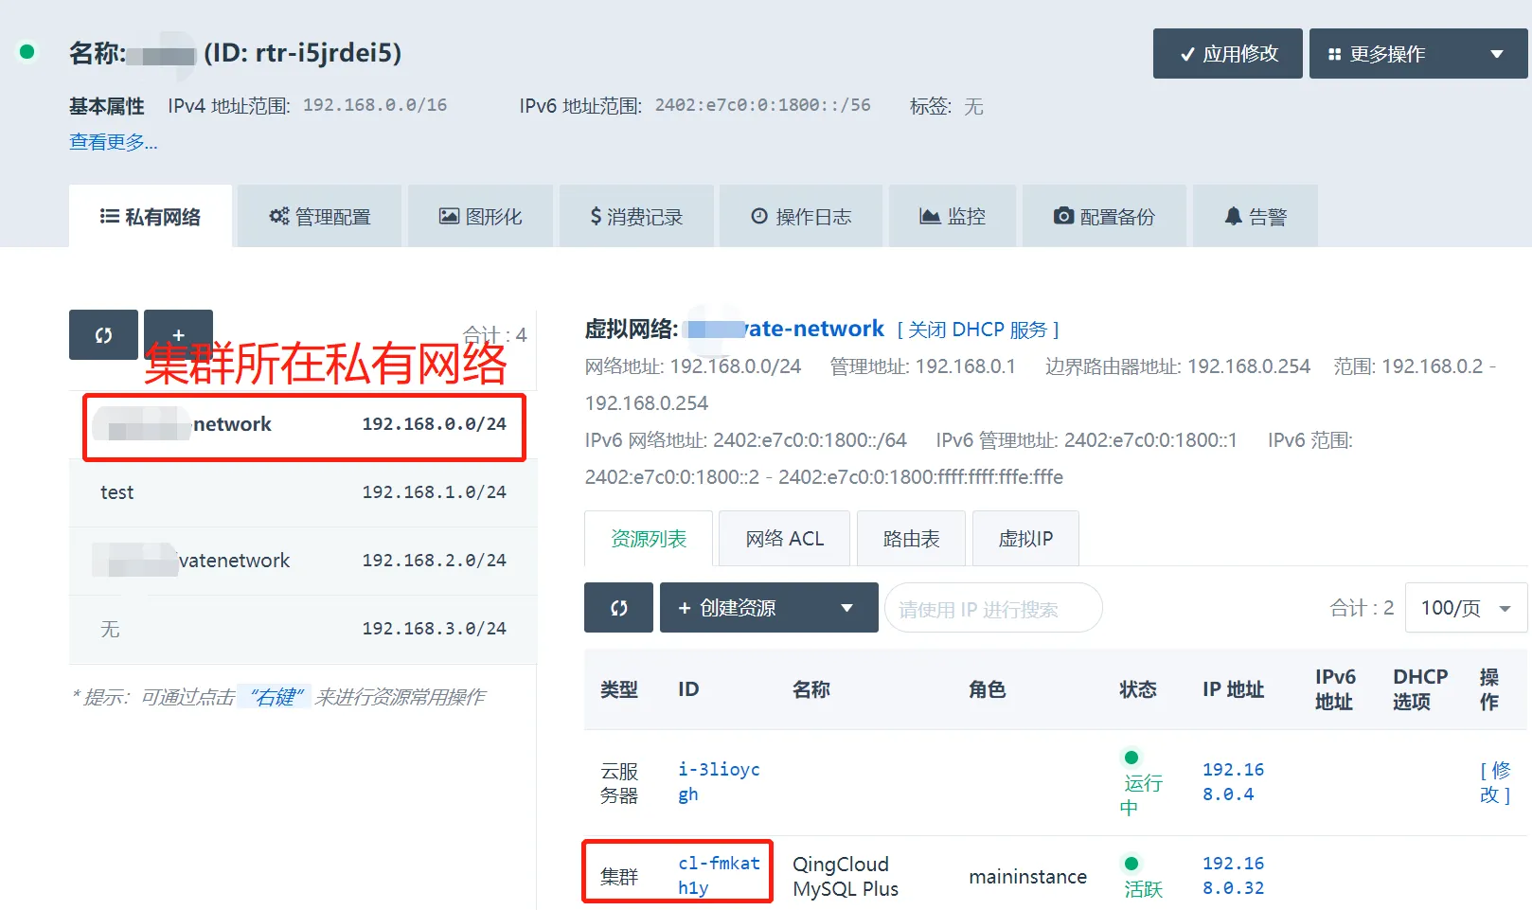Switch to the 网络 ACL tab

[x=785, y=539]
